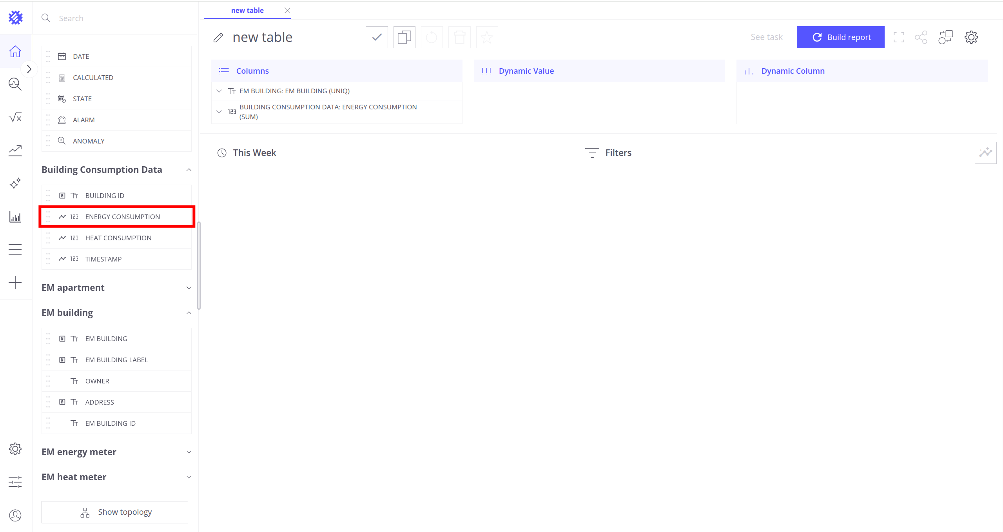Expand the EM energy meter section

pyautogui.click(x=189, y=452)
